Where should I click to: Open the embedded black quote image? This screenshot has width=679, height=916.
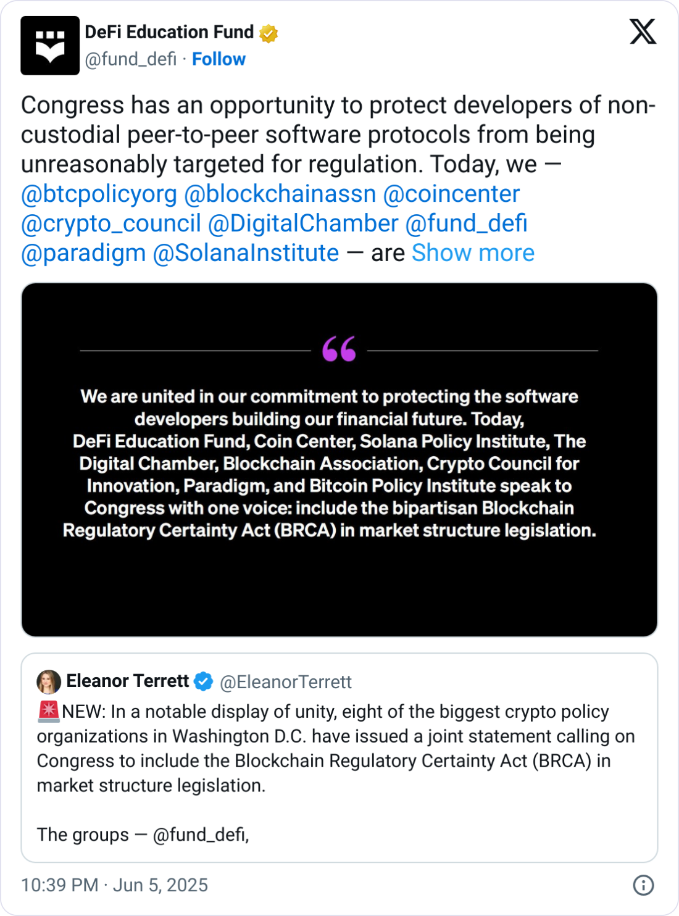(x=339, y=459)
